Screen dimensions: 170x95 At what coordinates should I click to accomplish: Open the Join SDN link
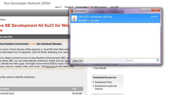114,7
